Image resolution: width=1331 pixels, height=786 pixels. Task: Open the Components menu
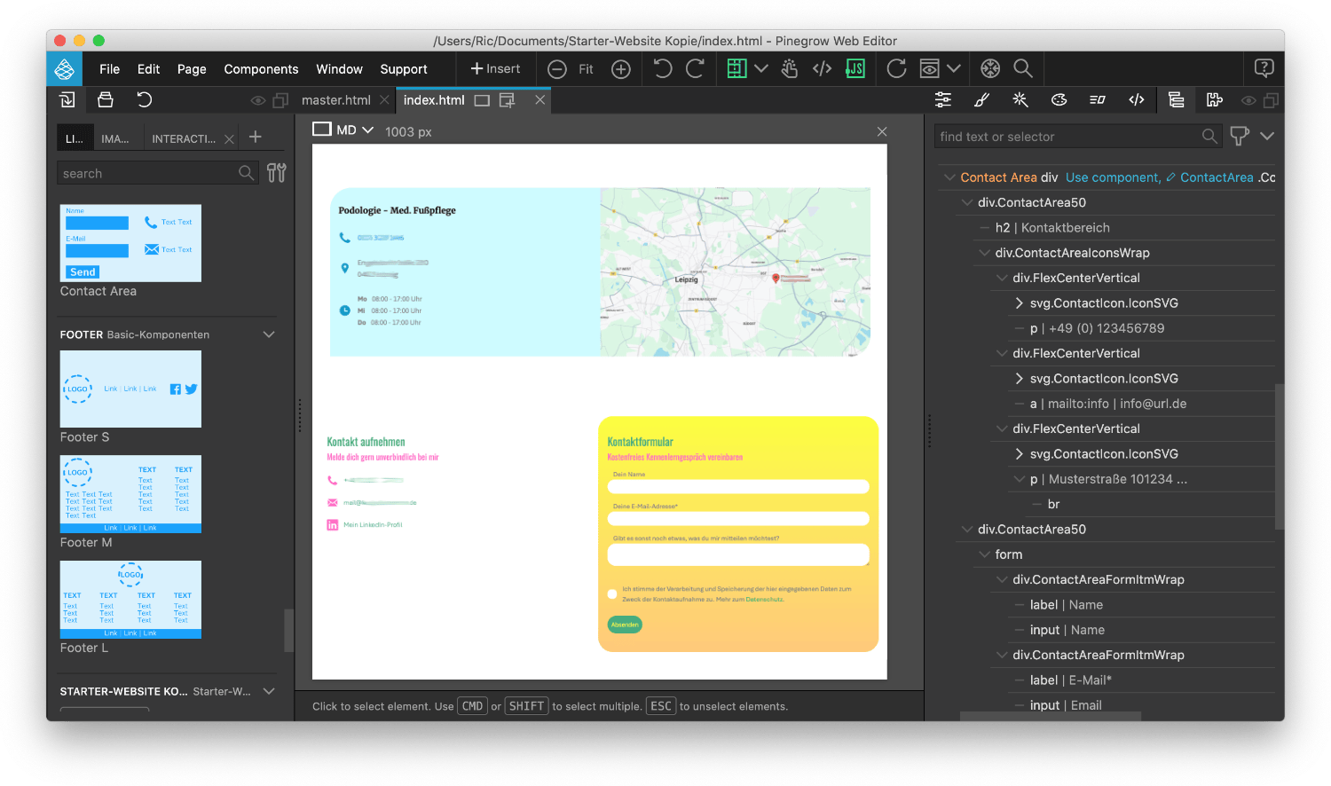pyautogui.click(x=261, y=69)
